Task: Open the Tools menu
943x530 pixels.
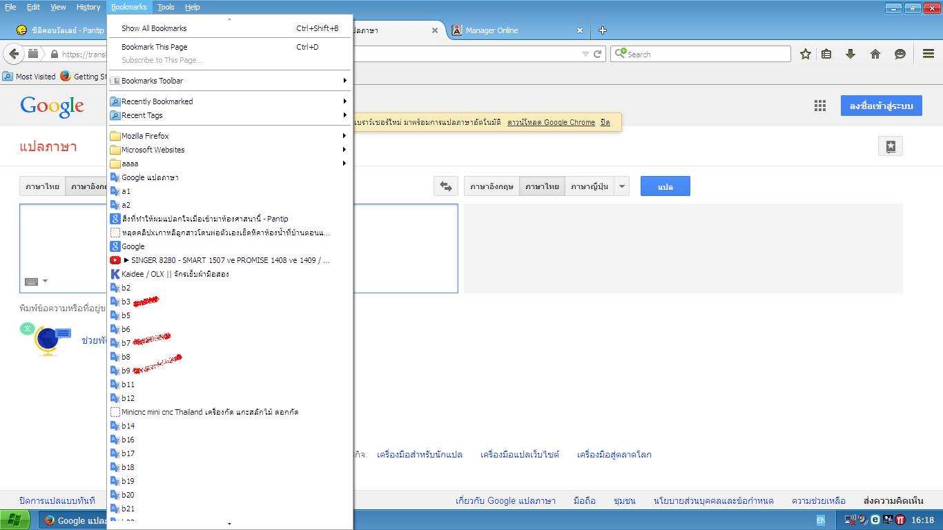Action: pos(166,7)
